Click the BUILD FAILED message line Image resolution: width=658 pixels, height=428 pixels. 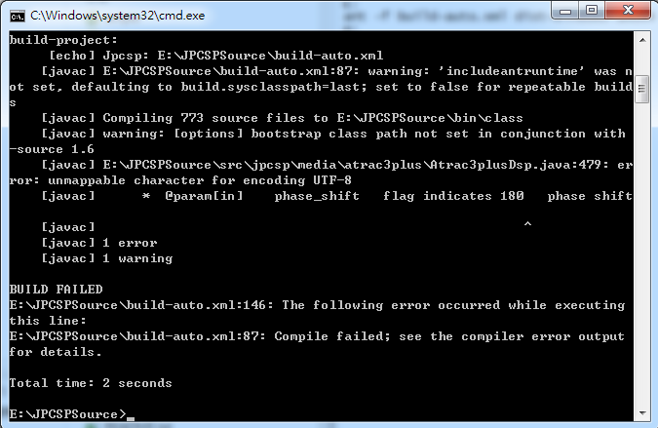click(x=57, y=290)
